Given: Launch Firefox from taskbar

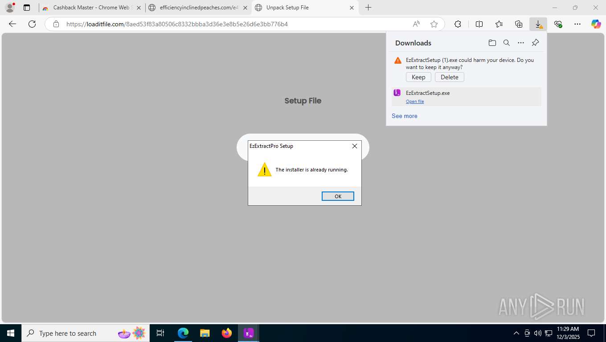Looking at the screenshot, I should (227, 333).
